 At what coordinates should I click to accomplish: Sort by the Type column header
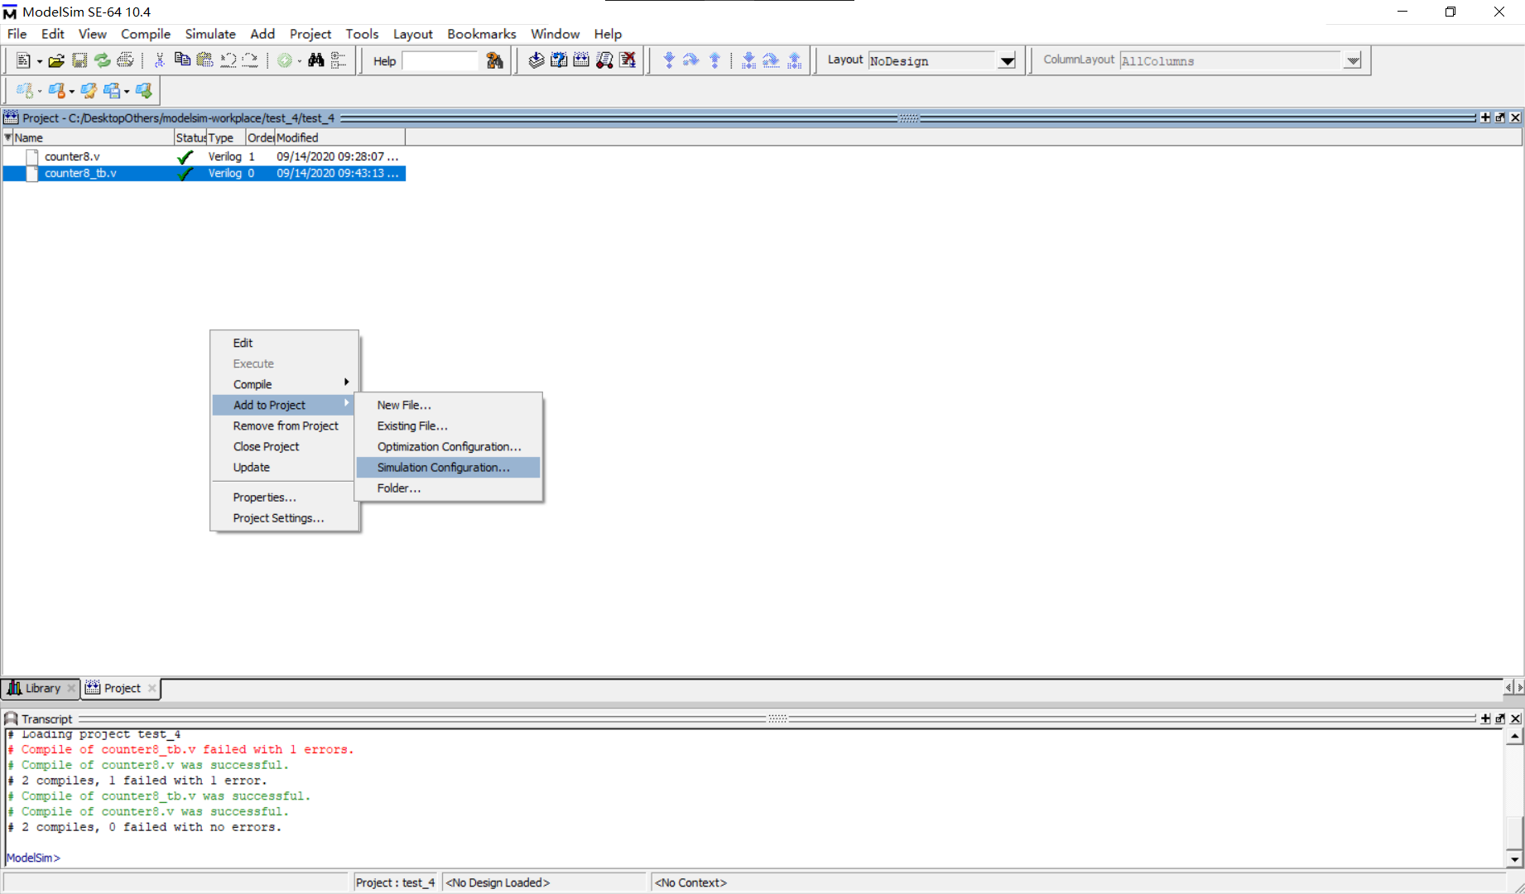[226, 137]
